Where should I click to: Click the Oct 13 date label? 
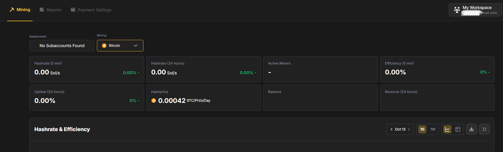[x=400, y=129]
